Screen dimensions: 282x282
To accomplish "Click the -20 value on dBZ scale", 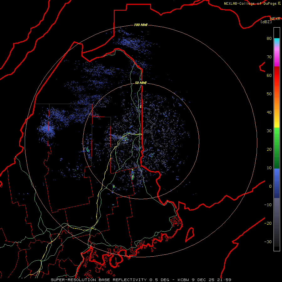I will [x=268, y=223].
